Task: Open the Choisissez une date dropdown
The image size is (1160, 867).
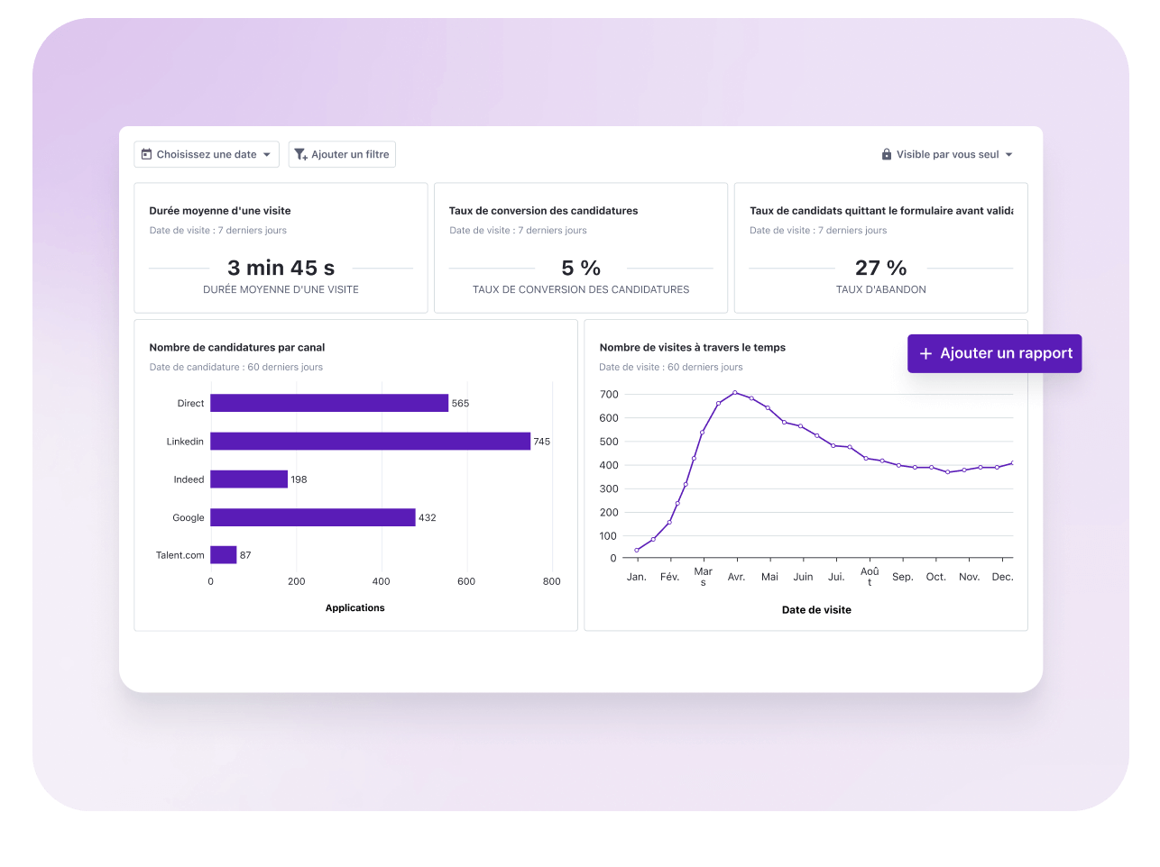Action: (x=207, y=155)
